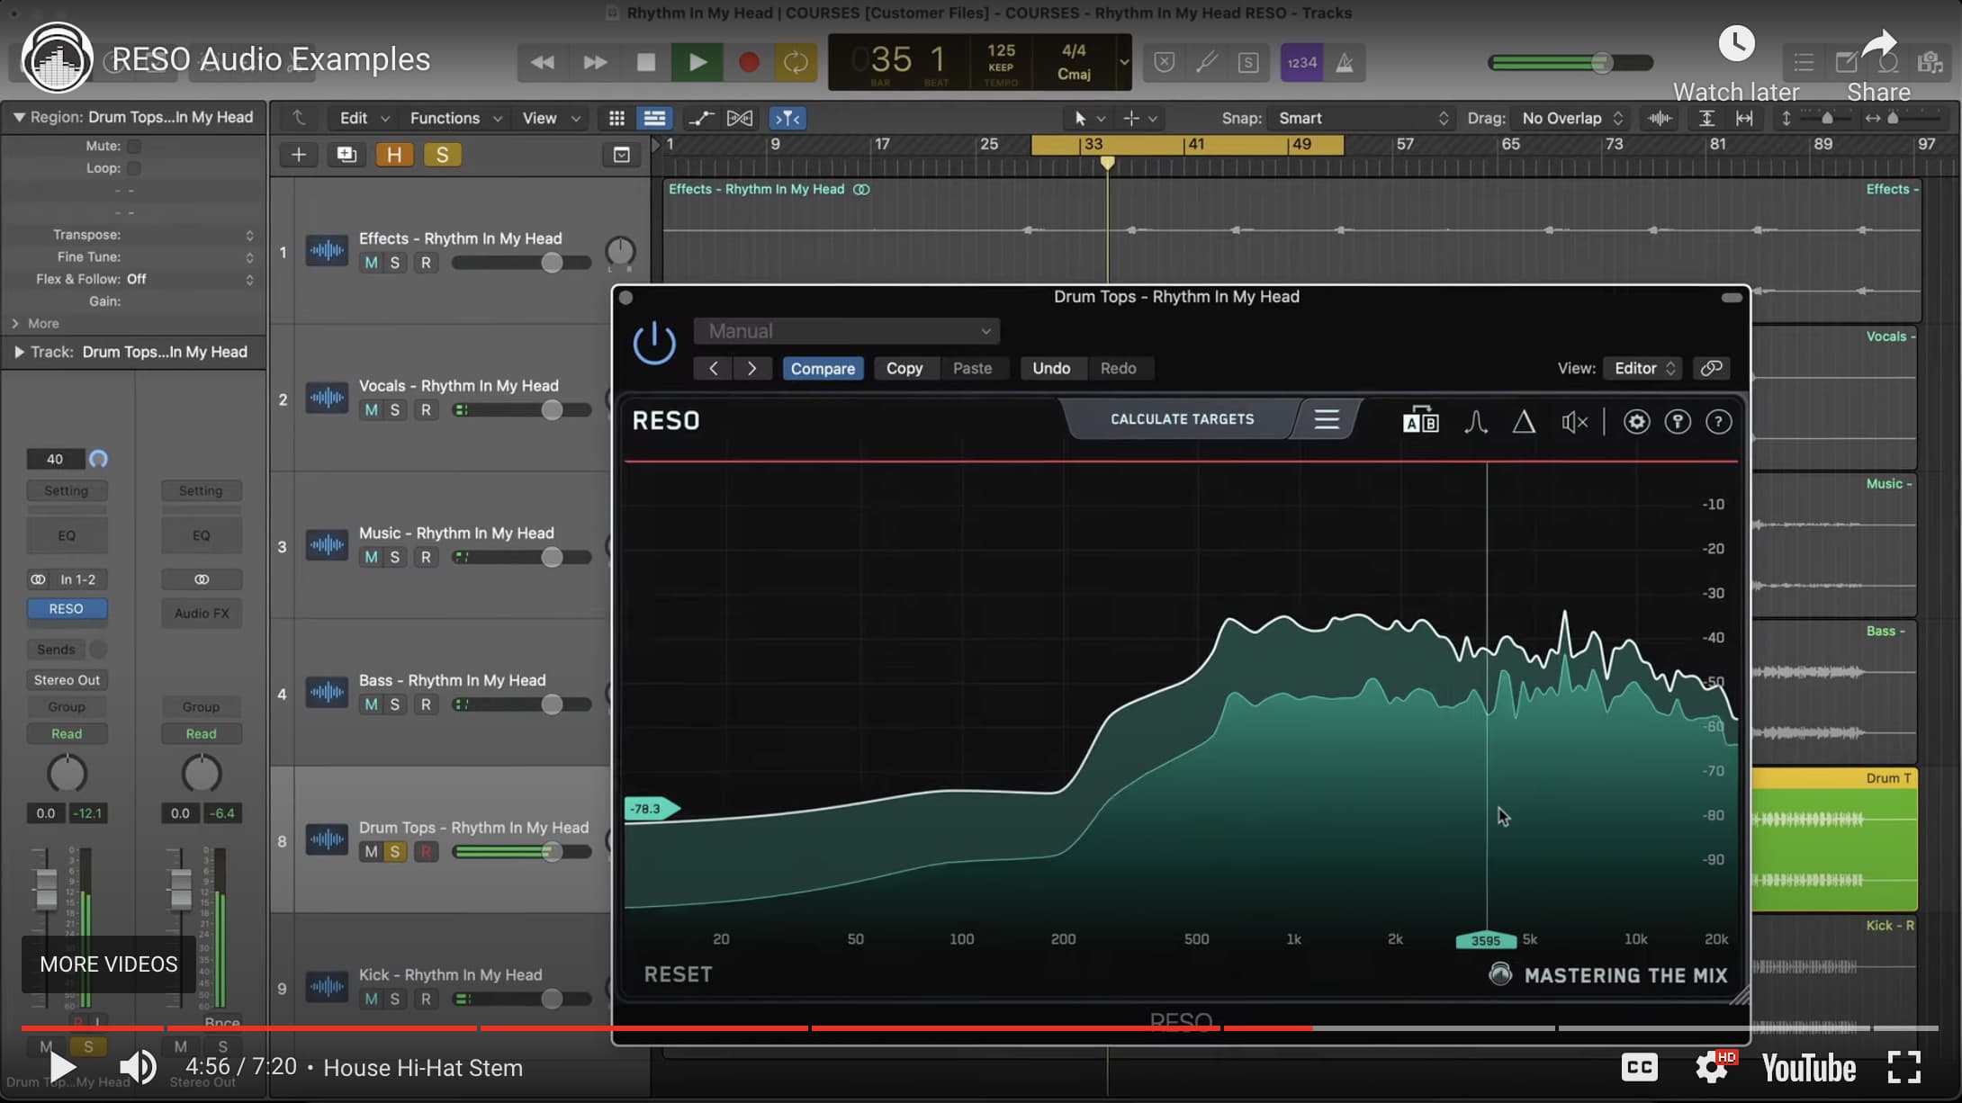Open the Manual preset dropdown
The image size is (1962, 1103).
846,331
